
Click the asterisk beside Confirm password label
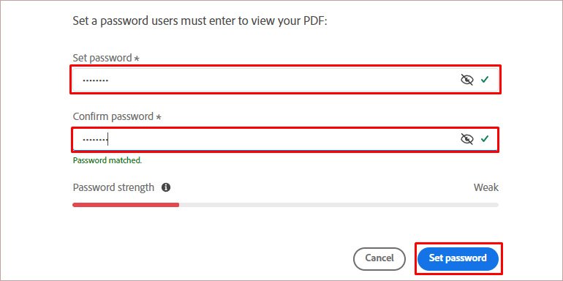pos(159,117)
